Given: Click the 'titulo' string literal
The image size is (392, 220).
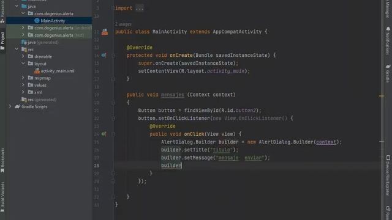Looking at the screenshot, I should coord(222,150).
